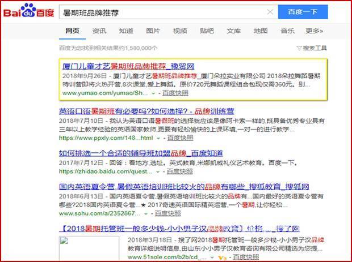Image resolution: width=352 pixels, height=262 pixels.
Task: Click the Baidu logo
Action: (x=29, y=11)
